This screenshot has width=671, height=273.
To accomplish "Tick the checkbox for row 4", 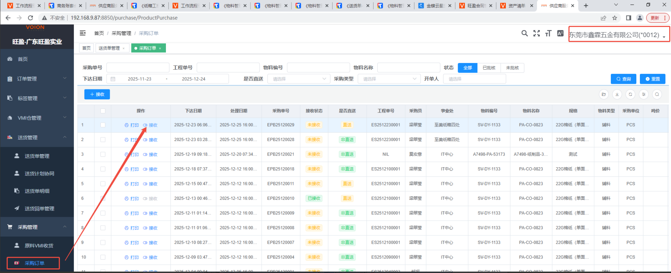I will [103, 169].
